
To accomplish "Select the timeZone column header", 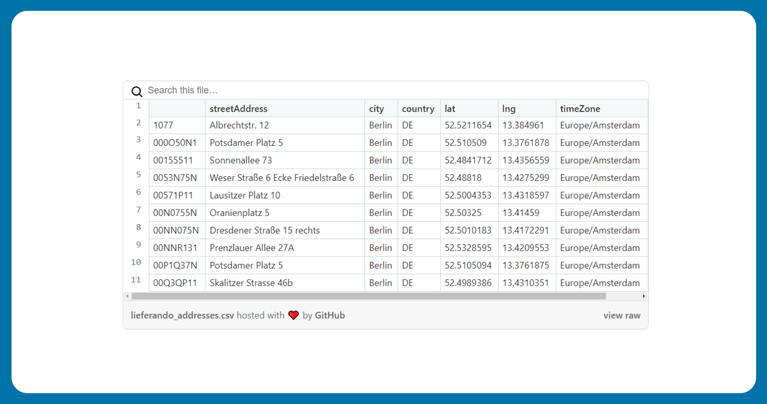I will pos(580,109).
